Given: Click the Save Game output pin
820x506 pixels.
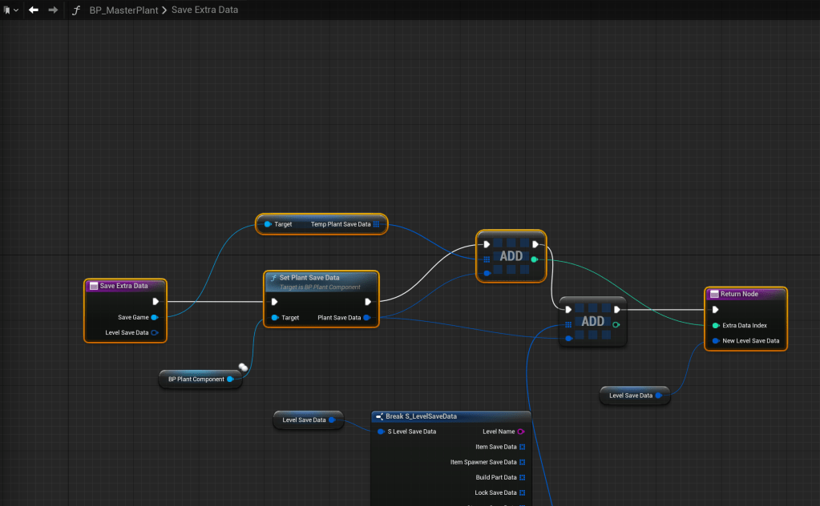Looking at the screenshot, I should (155, 317).
